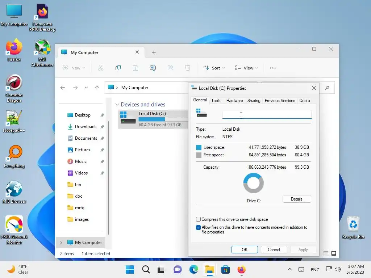The width and height of the screenshot is (371, 278).
Task: Switch to the Quota tab
Action: 304,101
